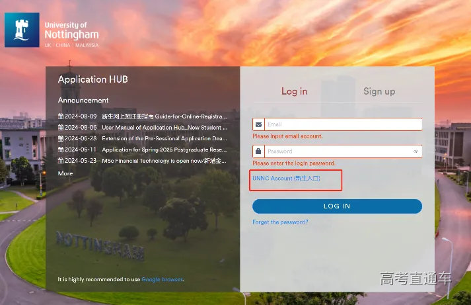Click the University of Nottingham logo
This screenshot has height=305, width=471.
point(52,30)
